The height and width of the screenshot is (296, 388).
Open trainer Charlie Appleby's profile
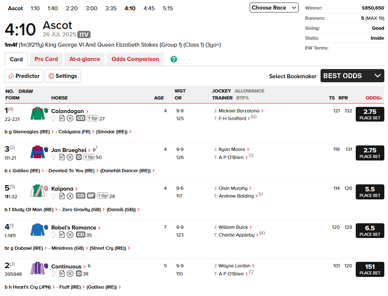(x=237, y=235)
